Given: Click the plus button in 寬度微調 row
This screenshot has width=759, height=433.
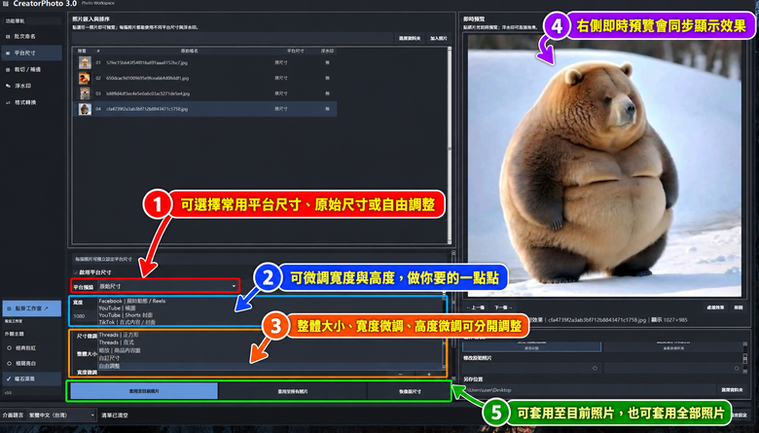Looking at the screenshot, I should coord(429,374).
